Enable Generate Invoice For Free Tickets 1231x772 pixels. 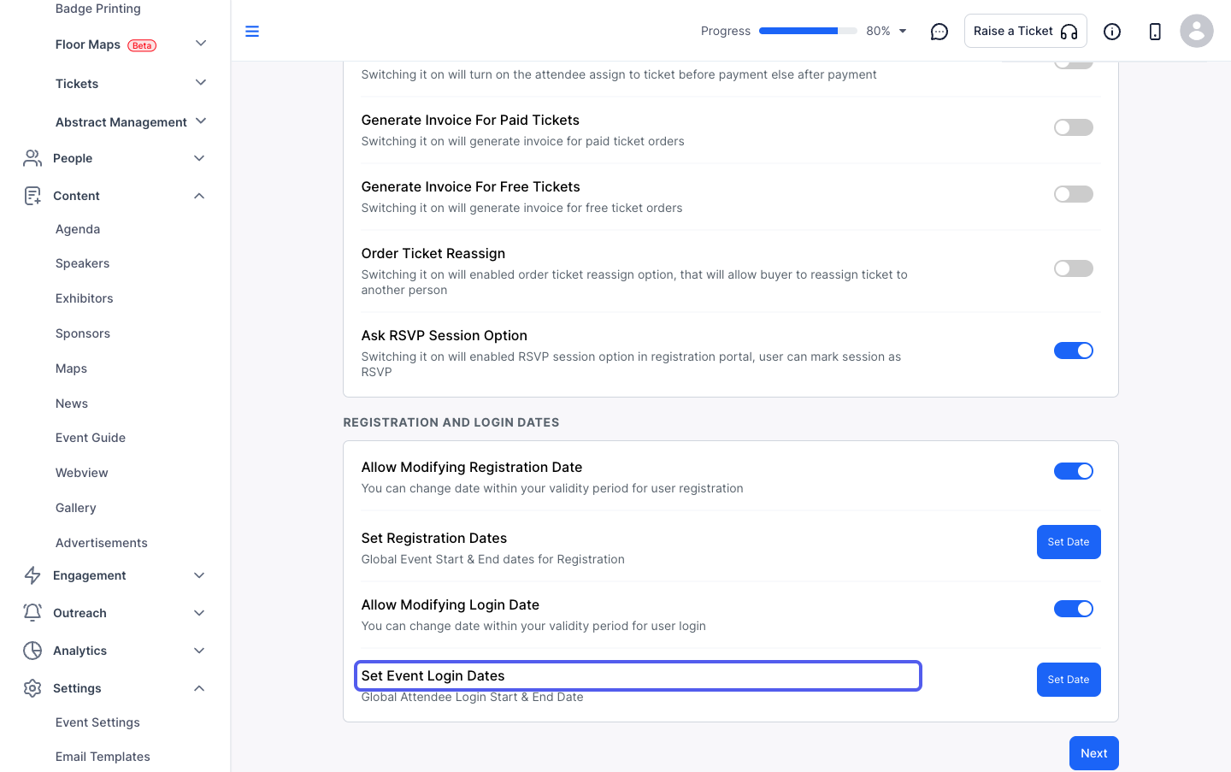click(x=1074, y=194)
